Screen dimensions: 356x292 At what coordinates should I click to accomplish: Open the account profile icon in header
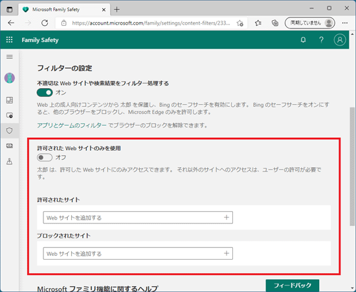pyautogui.click(x=340, y=40)
